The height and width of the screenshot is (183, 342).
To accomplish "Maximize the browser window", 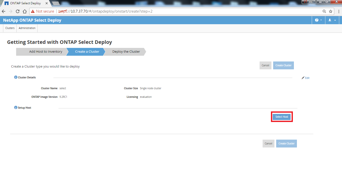I will click(327, 2).
